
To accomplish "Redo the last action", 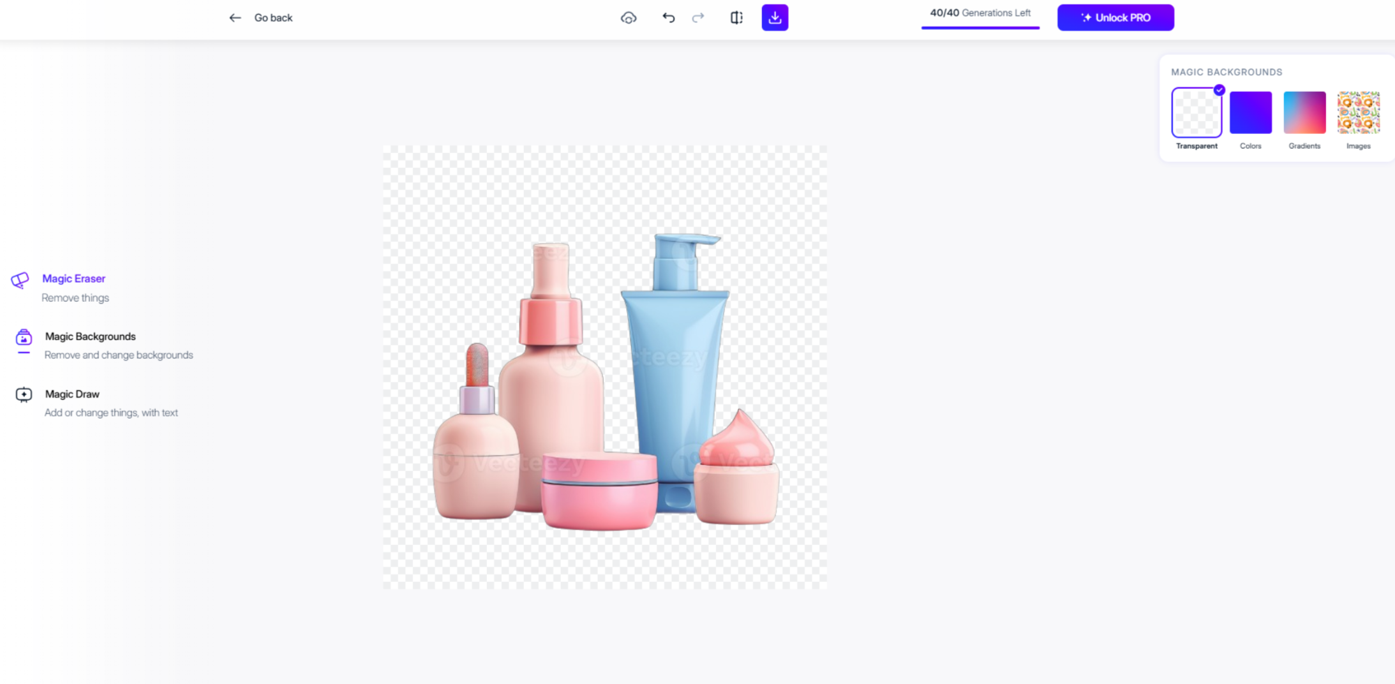I will [x=697, y=18].
